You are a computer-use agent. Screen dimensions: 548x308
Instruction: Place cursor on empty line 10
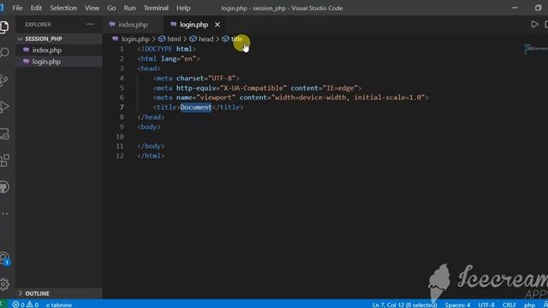314,137
